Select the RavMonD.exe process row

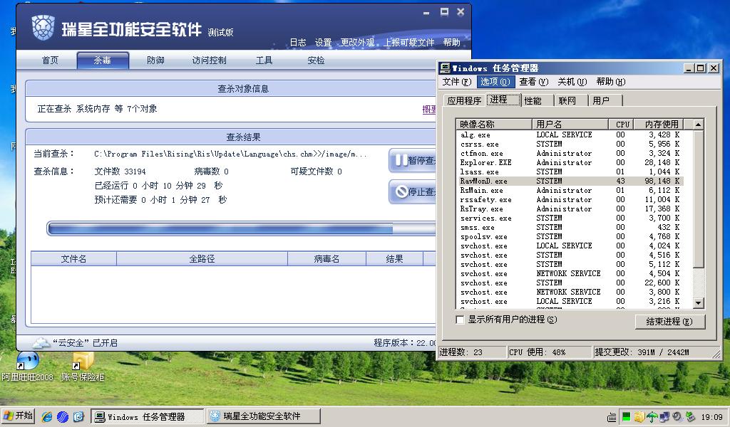tap(570, 181)
